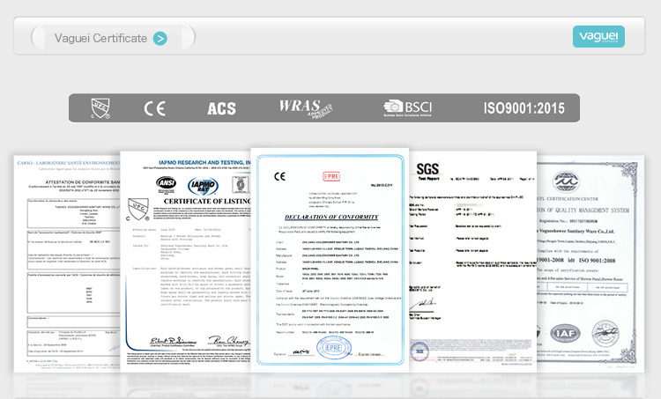Click the ISO 9001:2008 line on certificate

coord(576,261)
